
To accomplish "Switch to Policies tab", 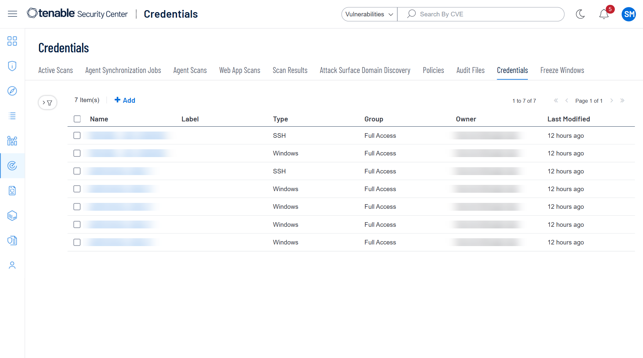I will (x=433, y=70).
